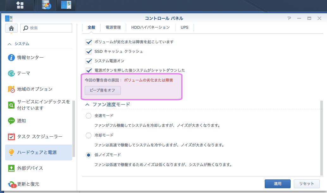
Task: Select the 冷却モード radio button
Action: [x=89, y=135]
